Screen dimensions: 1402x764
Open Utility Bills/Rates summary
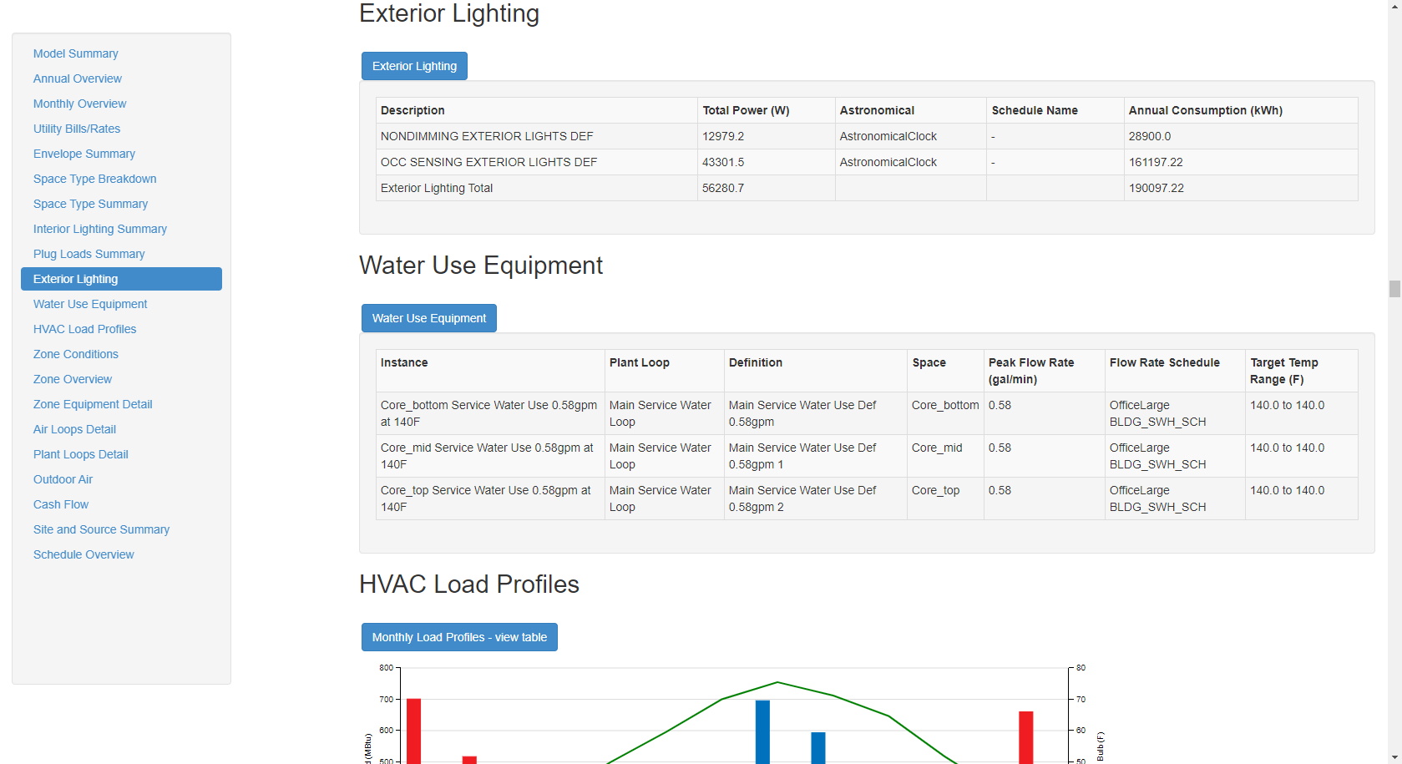[x=77, y=129]
